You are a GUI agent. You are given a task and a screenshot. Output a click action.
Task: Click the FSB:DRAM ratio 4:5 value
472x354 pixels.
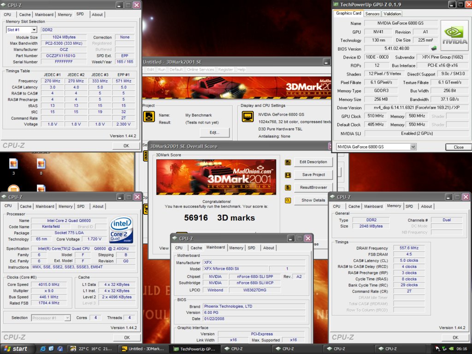[409, 254]
